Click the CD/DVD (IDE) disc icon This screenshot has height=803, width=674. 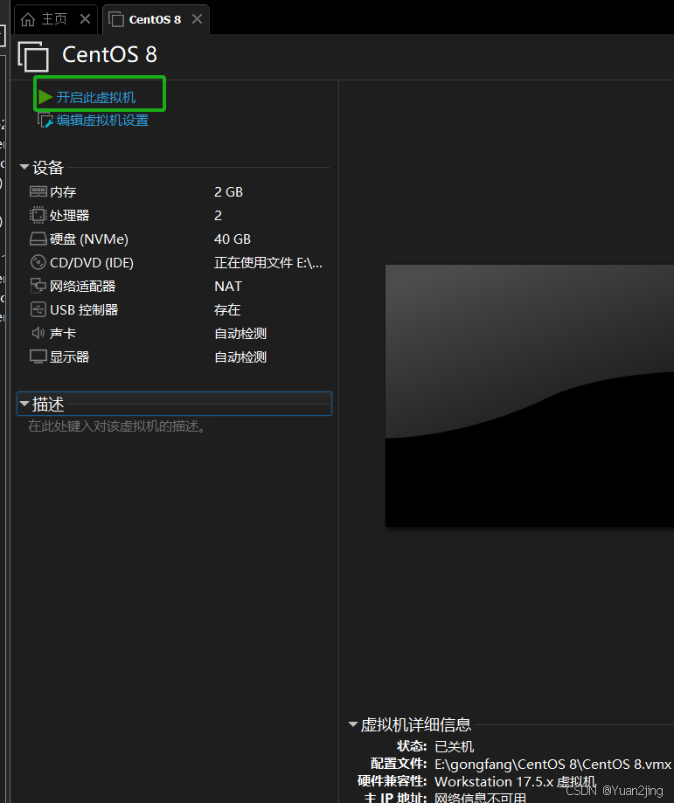(38, 263)
